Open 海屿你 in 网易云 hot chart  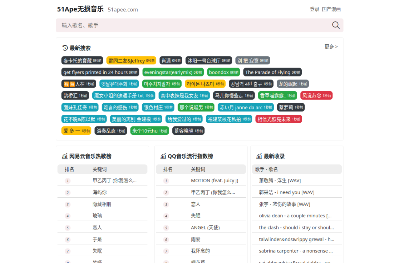[x=100, y=192]
